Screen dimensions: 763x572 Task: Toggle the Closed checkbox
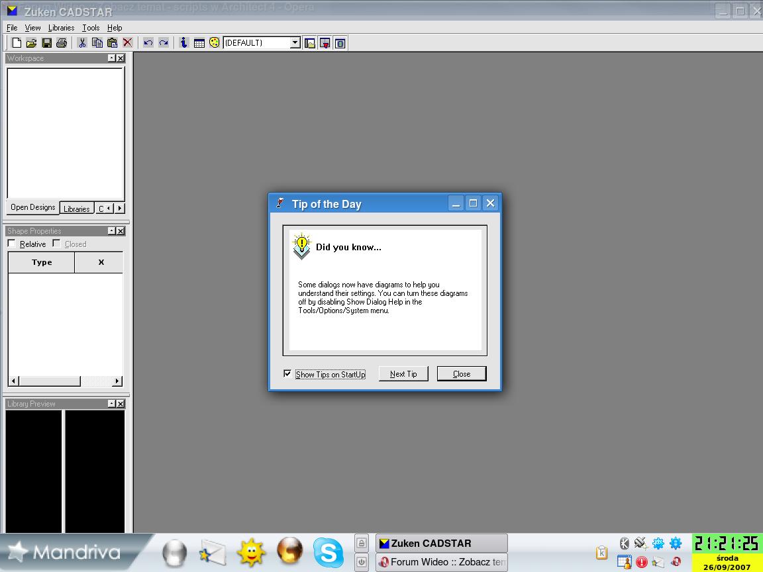56,243
